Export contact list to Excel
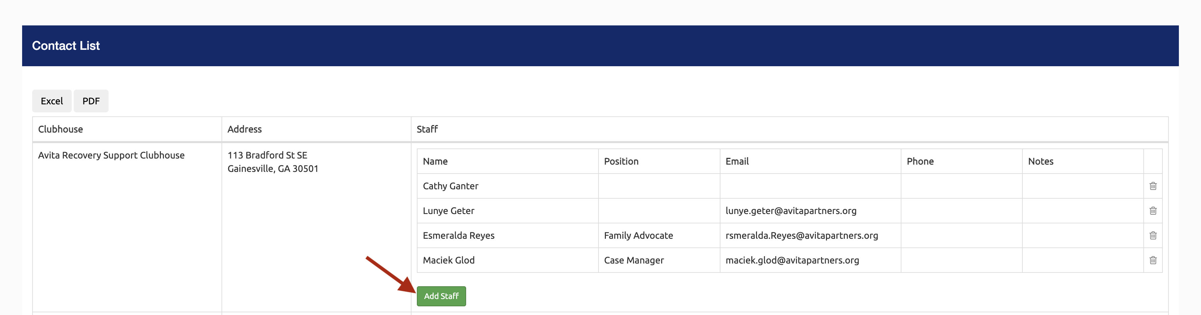Viewport: 1201px width, 315px height. click(52, 101)
